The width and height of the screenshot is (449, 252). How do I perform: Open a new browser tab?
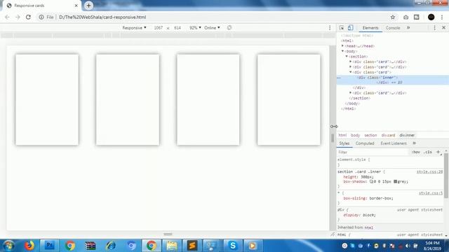[x=88, y=6]
